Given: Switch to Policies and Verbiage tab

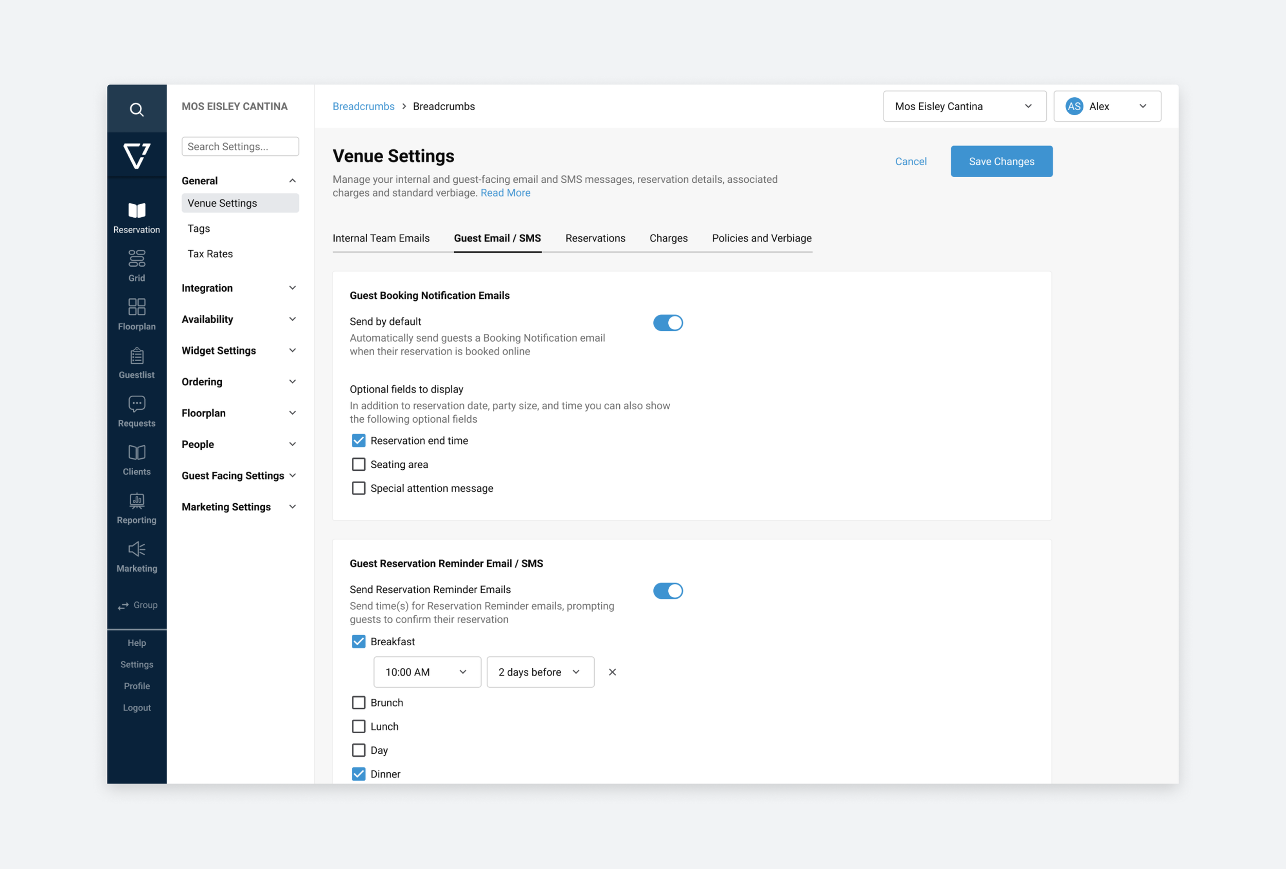Looking at the screenshot, I should 761,238.
